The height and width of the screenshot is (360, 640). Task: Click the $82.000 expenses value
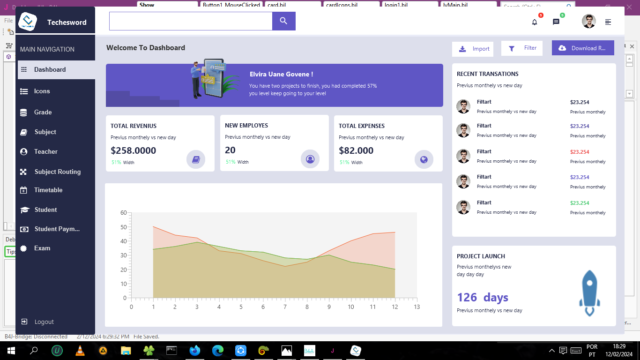click(x=356, y=150)
